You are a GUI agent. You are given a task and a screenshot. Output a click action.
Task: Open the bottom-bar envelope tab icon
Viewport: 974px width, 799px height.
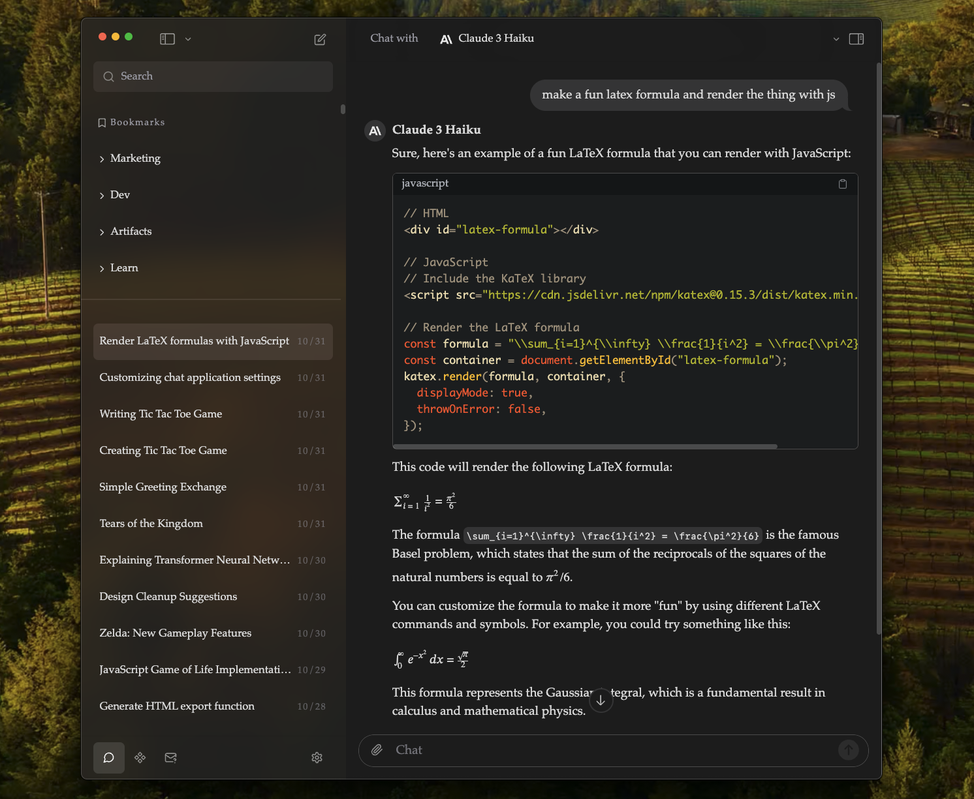(x=171, y=758)
